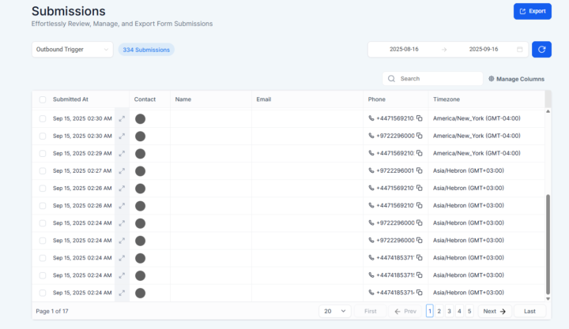Screen dimensions: 569x329
Task: Focus the Search input field
Action: (x=432, y=79)
